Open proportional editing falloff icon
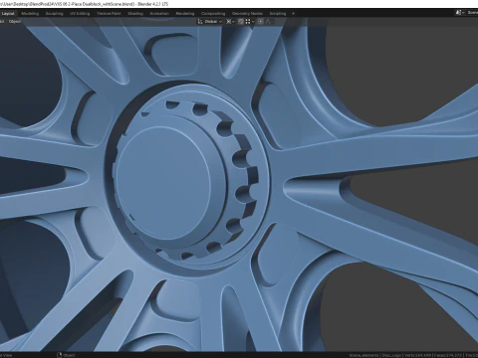478x358 pixels. click(x=268, y=22)
